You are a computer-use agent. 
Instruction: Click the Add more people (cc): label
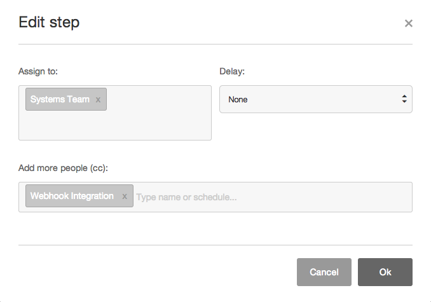click(x=63, y=168)
